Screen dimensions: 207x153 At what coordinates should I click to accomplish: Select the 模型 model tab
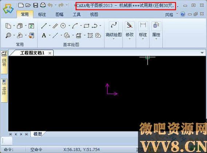[x=37, y=134]
